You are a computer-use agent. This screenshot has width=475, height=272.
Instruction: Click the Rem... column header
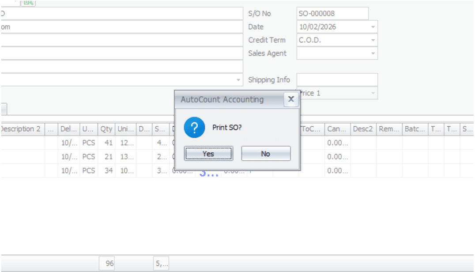click(x=389, y=129)
